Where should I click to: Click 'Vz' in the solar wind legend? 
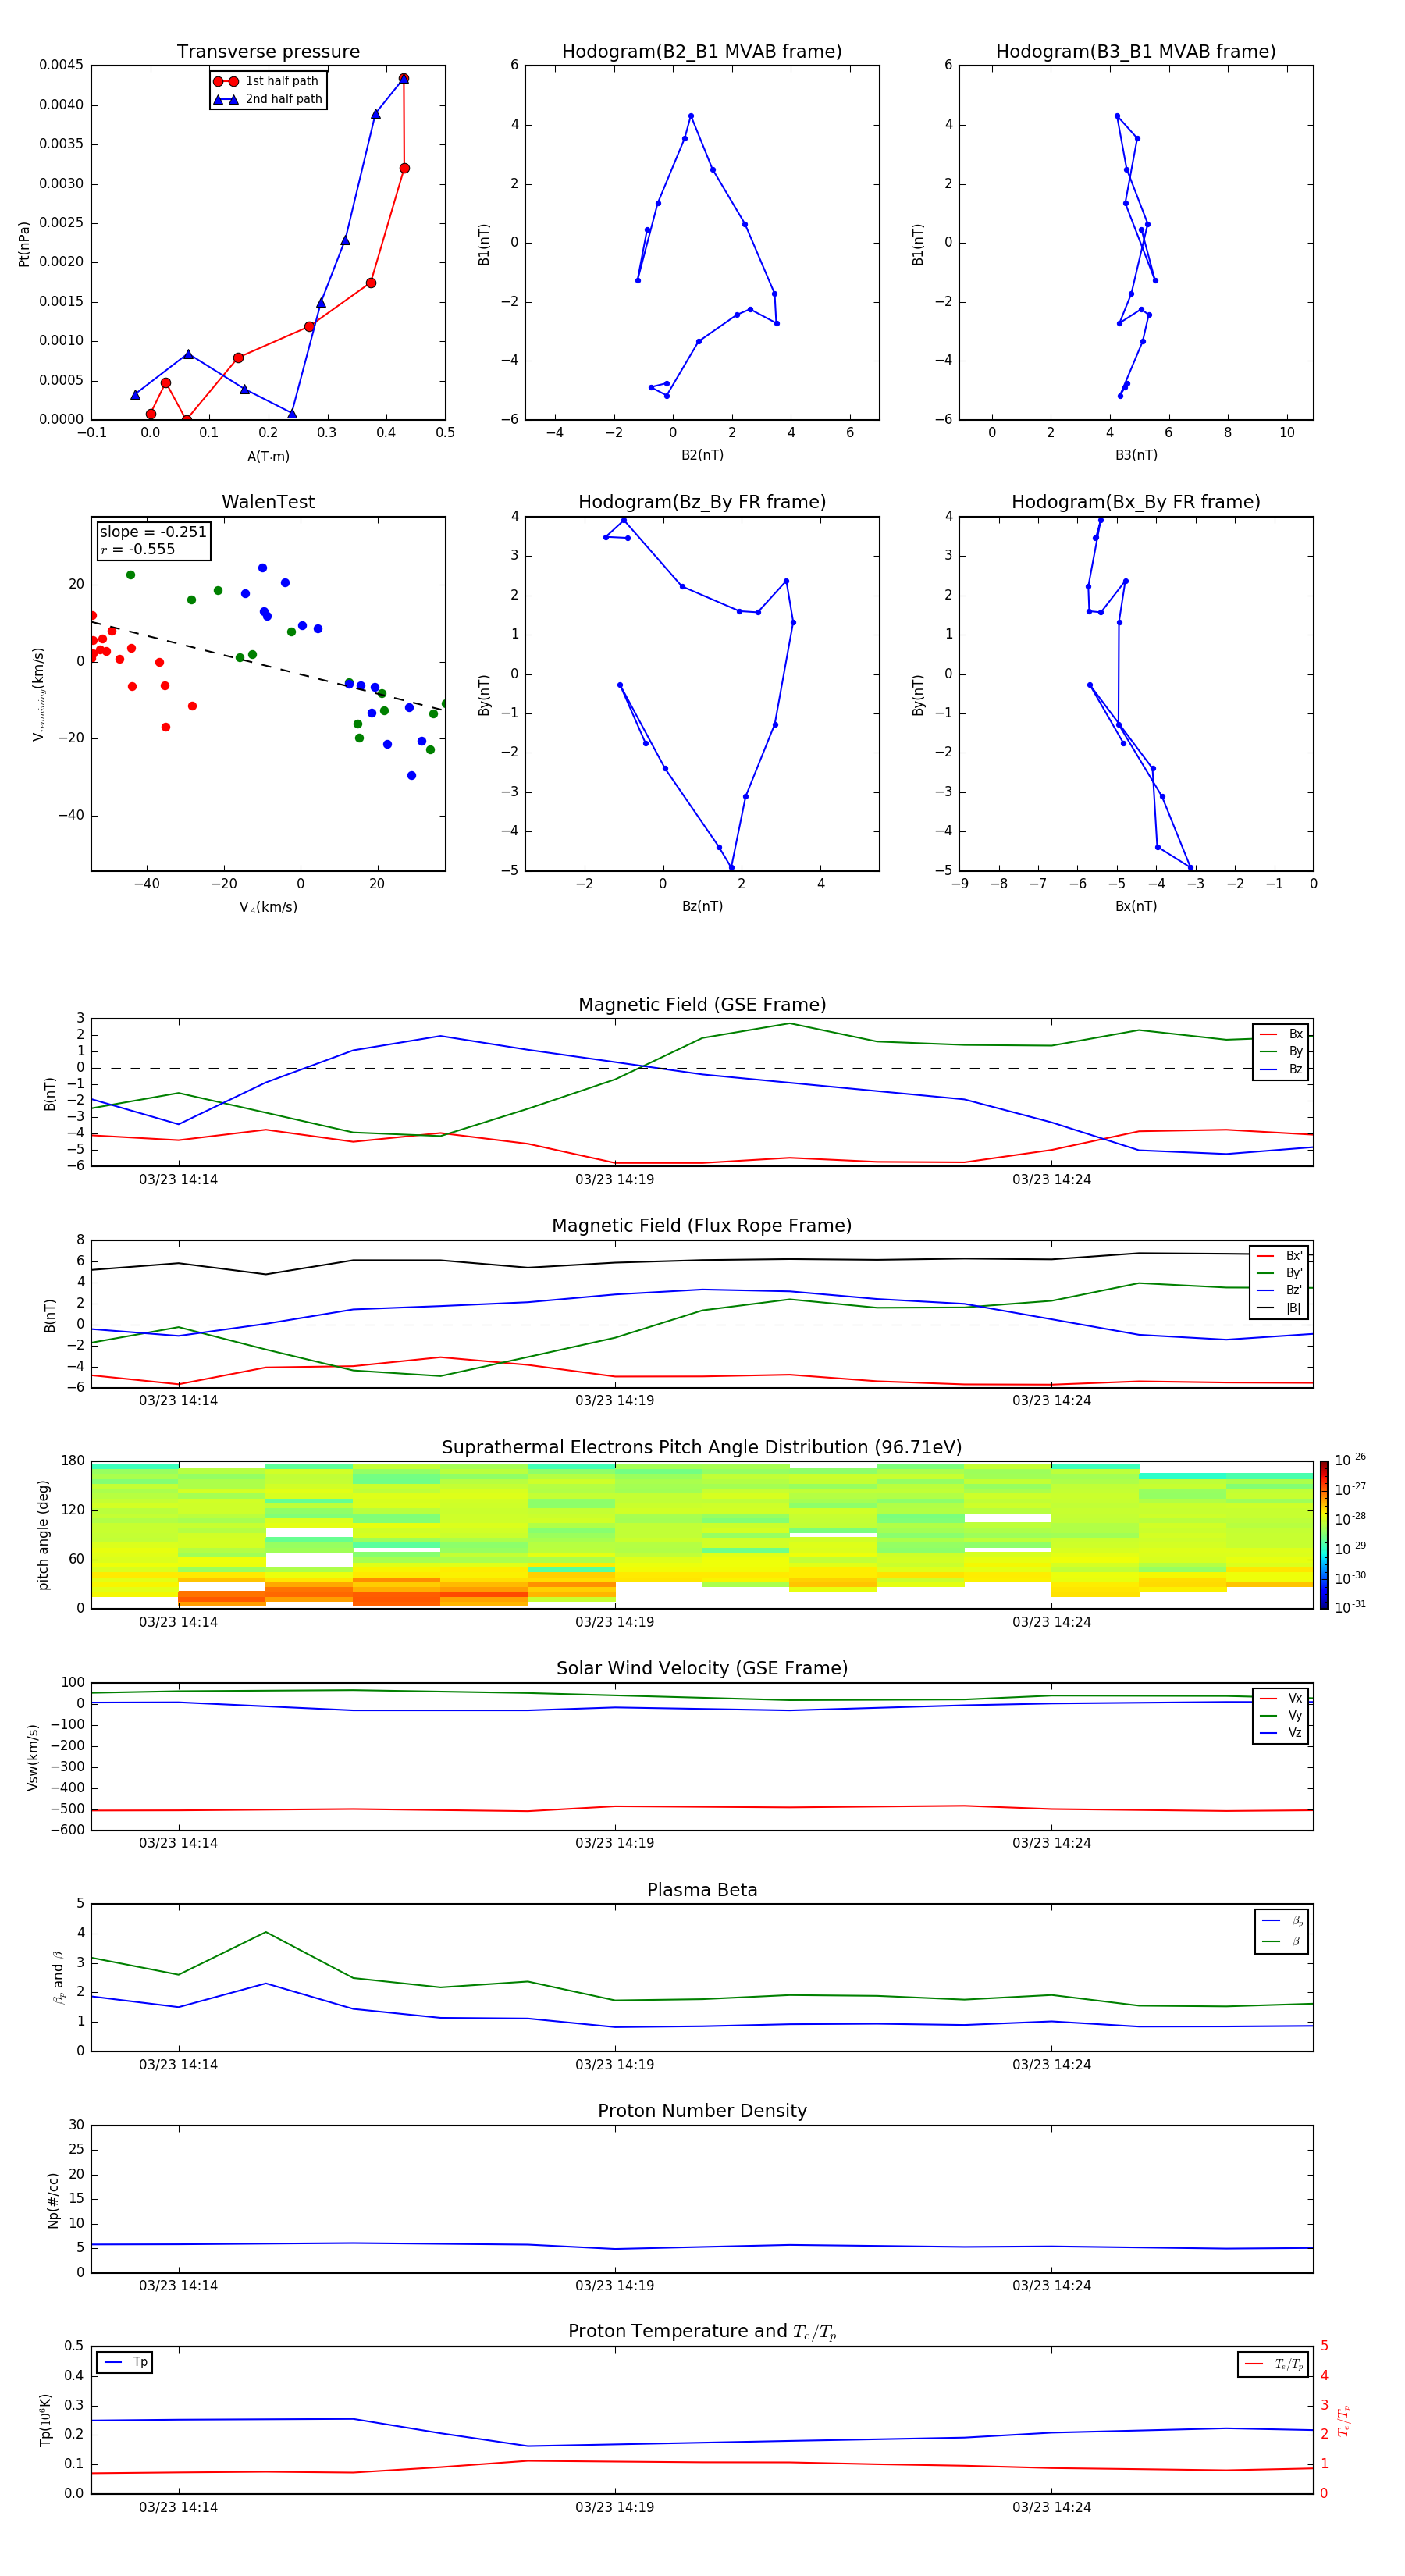tap(1295, 1733)
